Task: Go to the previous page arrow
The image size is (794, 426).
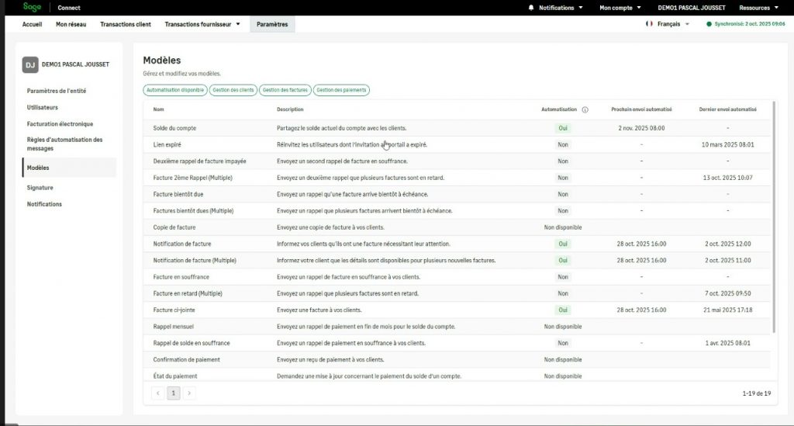Action: pyautogui.click(x=158, y=393)
